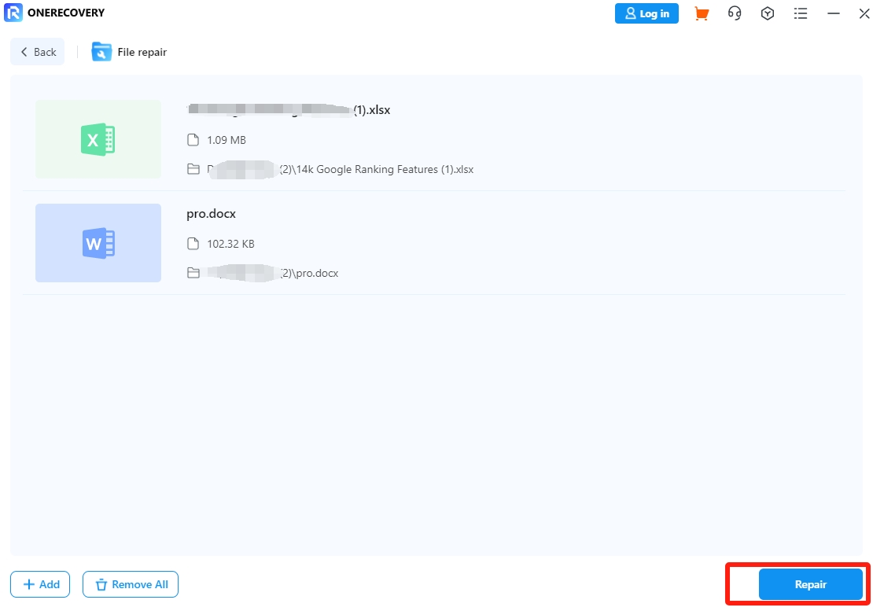The height and width of the screenshot is (611, 873).
Task: Click the ONERECOVERY title text
Action: 62,13
